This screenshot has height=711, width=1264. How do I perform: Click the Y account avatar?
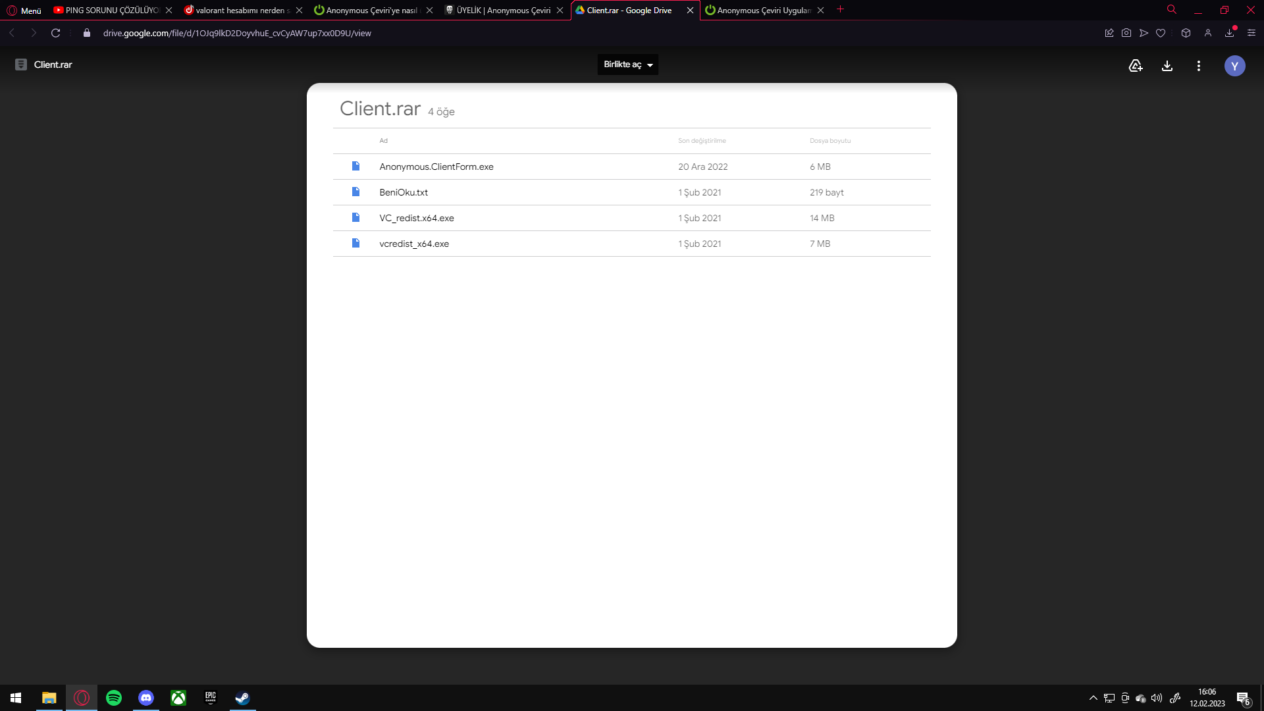[1234, 66]
